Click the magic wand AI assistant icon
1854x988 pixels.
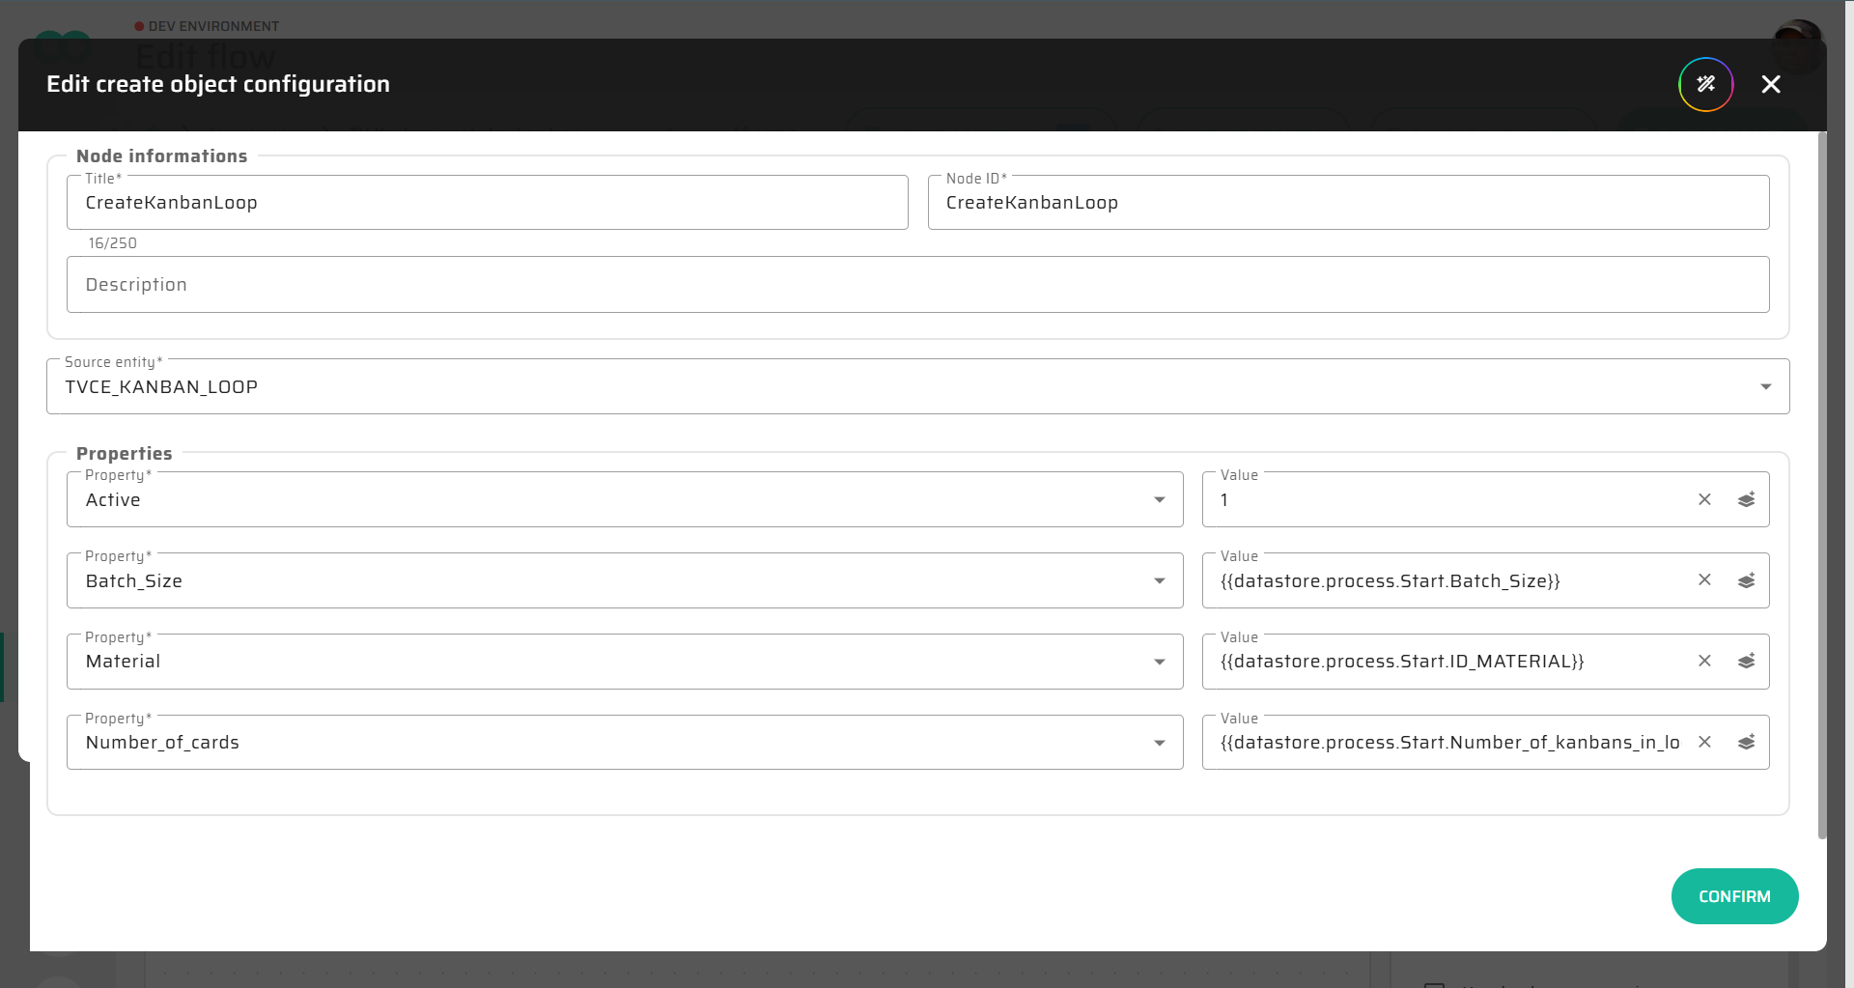[x=1705, y=84]
